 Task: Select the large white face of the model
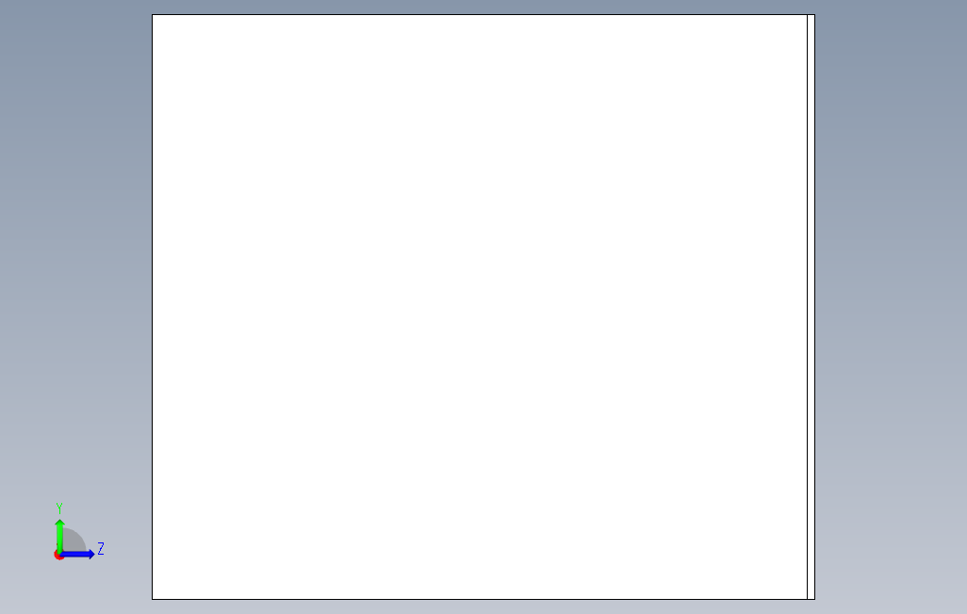(x=480, y=307)
